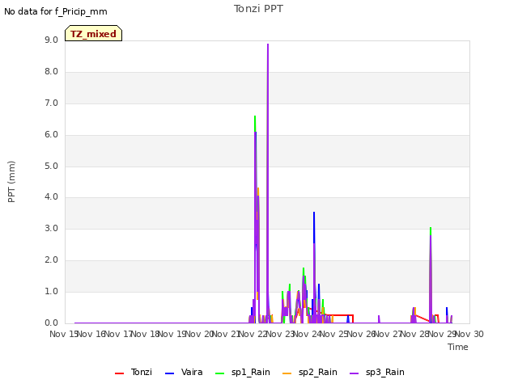This screenshot has width=518, height=388.
Task: Toggle the sp1_Rain legend entry
Action: [x=243, y=372]
